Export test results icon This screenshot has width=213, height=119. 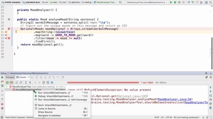(44, 82)
